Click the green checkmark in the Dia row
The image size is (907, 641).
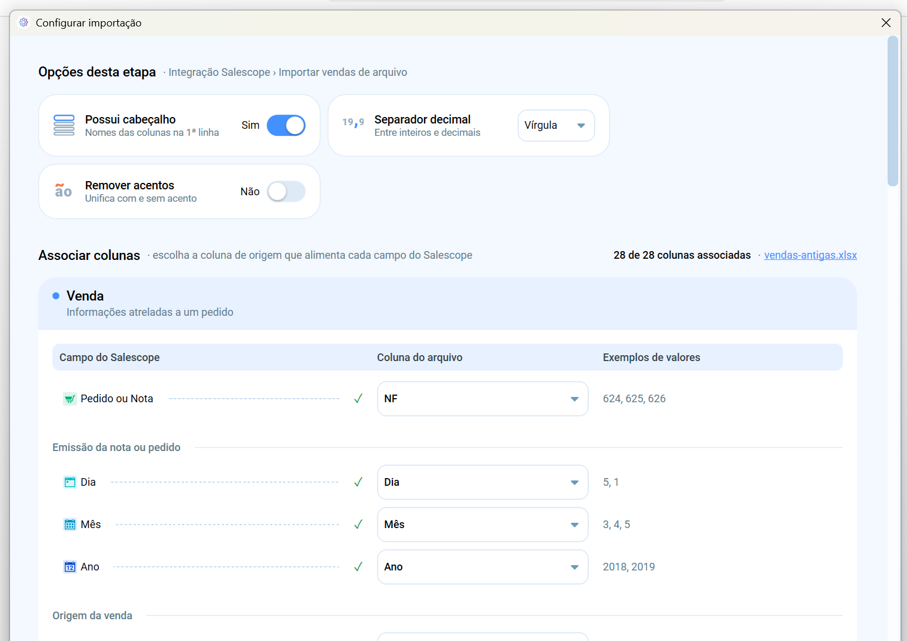(x=358, y=482)
